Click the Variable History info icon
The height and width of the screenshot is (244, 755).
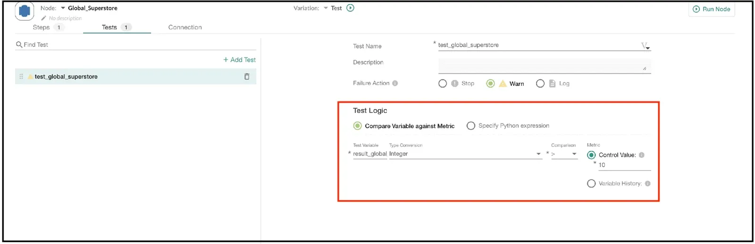647,184
